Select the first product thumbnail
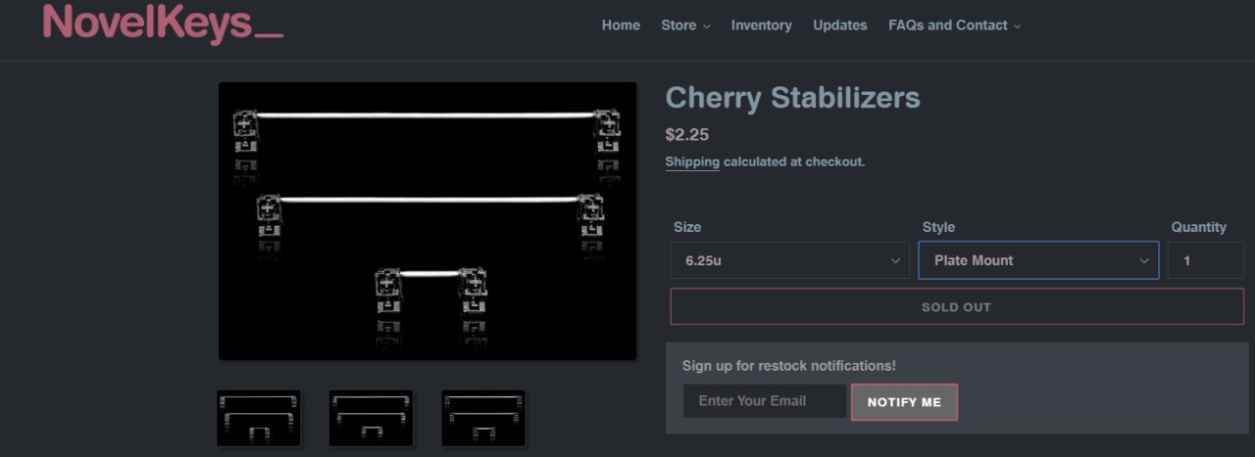This screenshot has height=457, width=1255. [x=259, y=418]
